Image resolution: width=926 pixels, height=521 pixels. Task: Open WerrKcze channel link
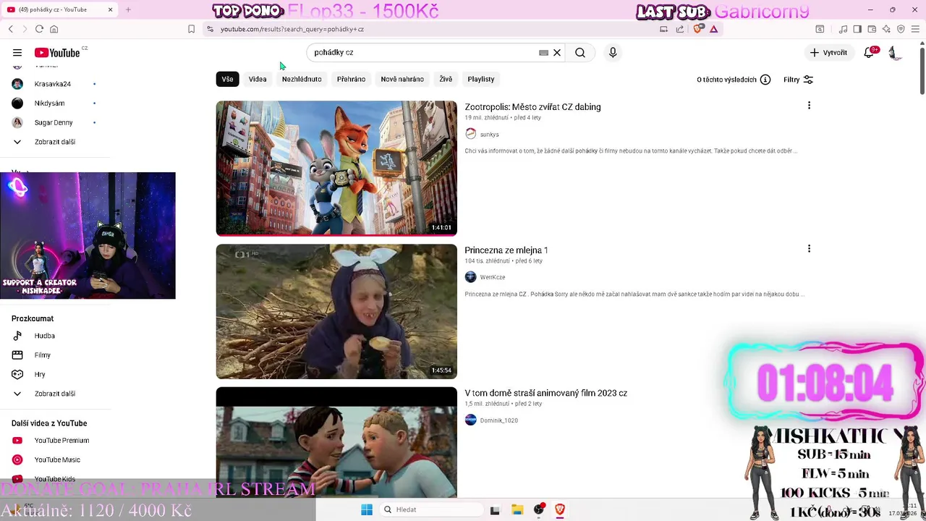click(x=493, y=277)
